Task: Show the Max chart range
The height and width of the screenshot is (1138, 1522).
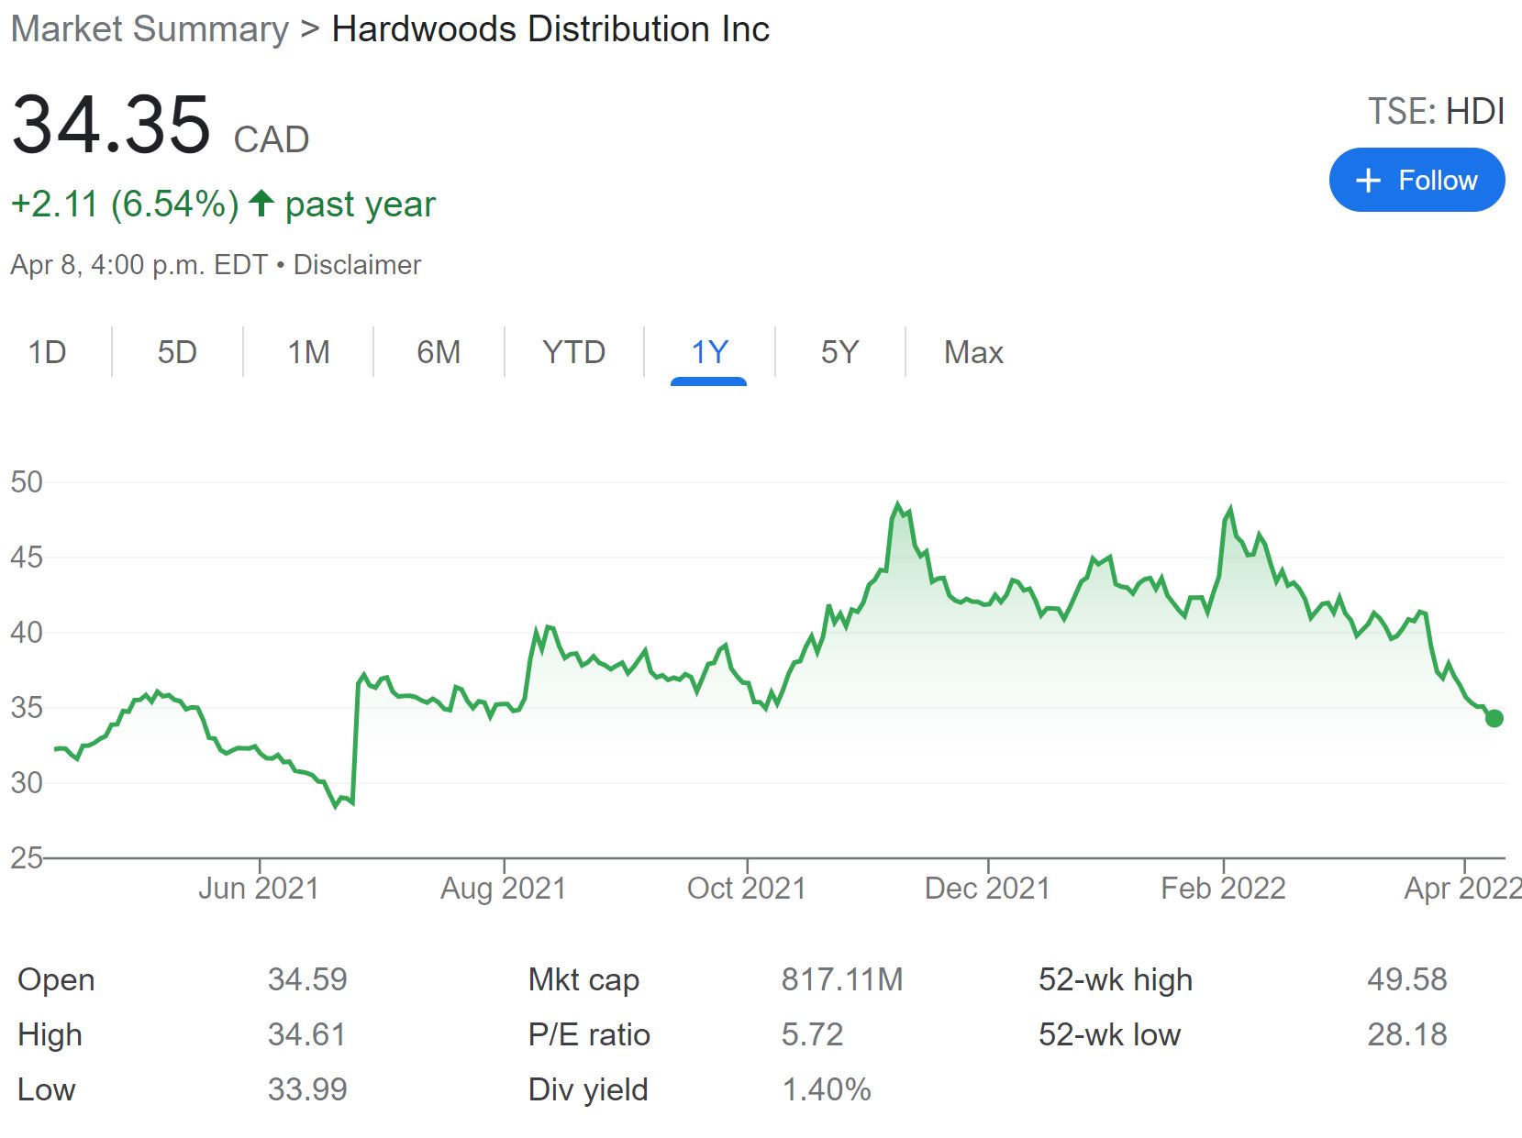Action: (973, 352)
